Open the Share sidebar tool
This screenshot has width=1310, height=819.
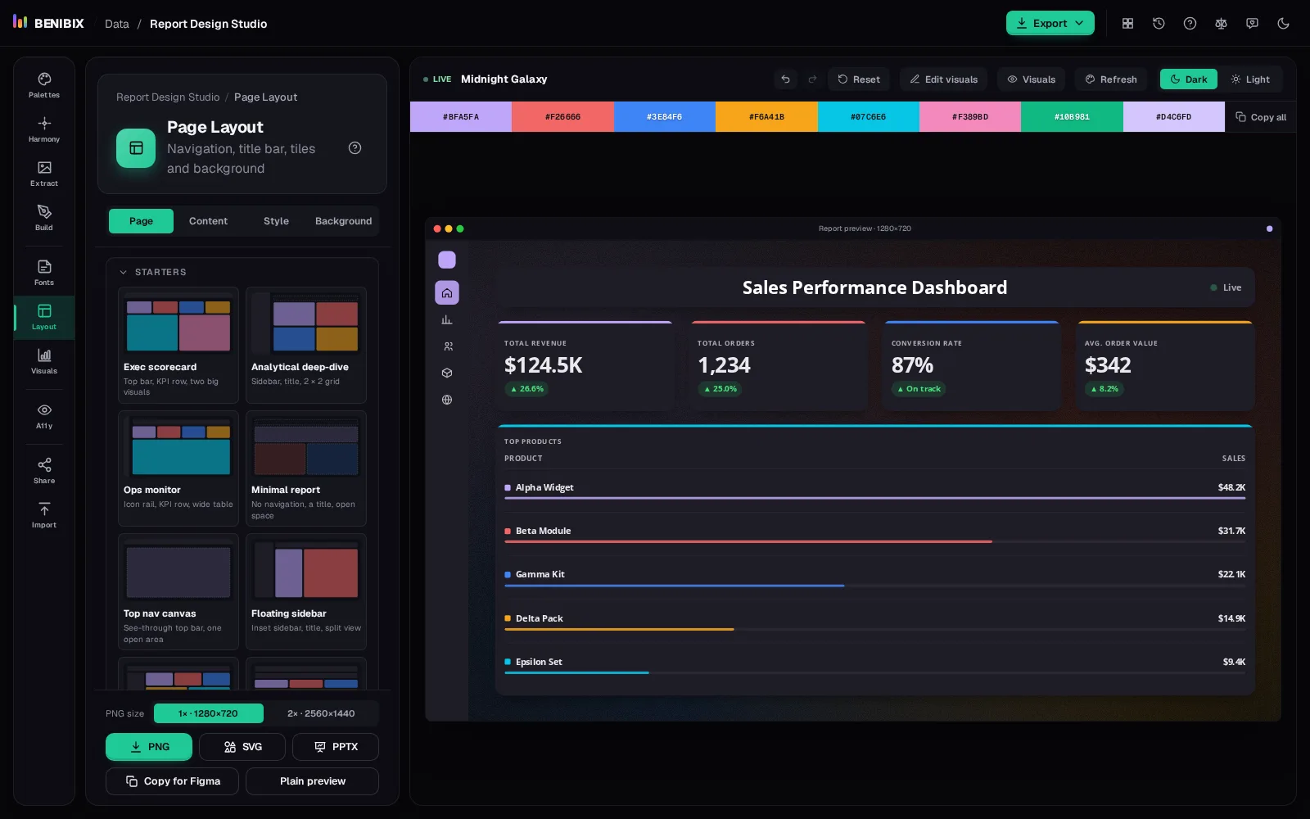click(x=44, y=471)
